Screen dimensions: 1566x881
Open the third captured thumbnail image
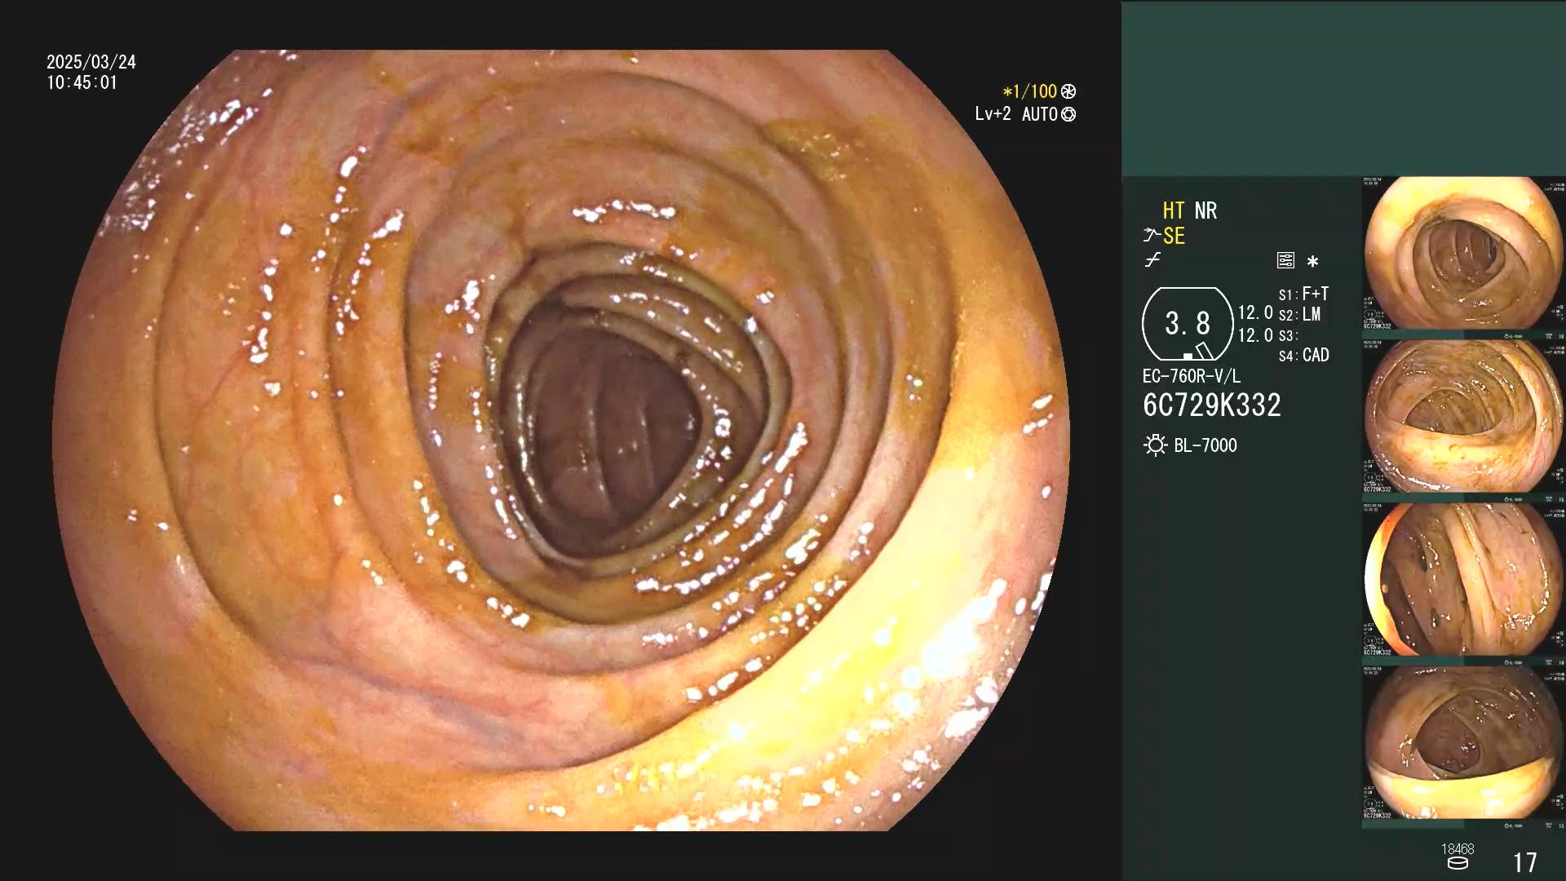pyautogui.click(x=1464, y=579)
